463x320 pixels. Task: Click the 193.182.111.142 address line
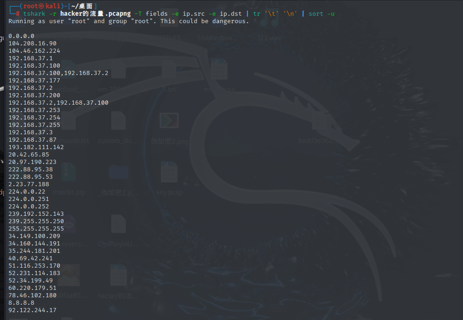[x=36, y=147]
